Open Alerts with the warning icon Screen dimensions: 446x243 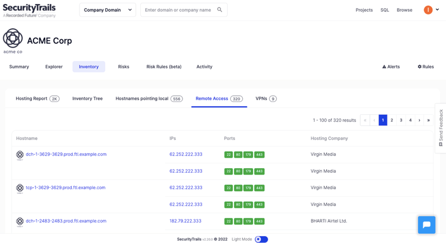[391, 67]
